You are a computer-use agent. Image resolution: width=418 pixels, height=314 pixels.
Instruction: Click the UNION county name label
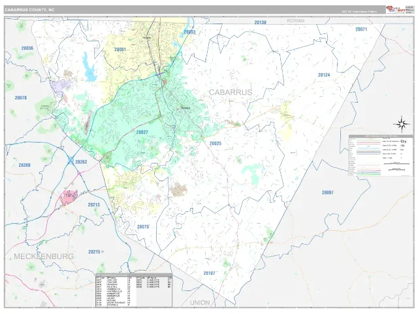(200, 303)
